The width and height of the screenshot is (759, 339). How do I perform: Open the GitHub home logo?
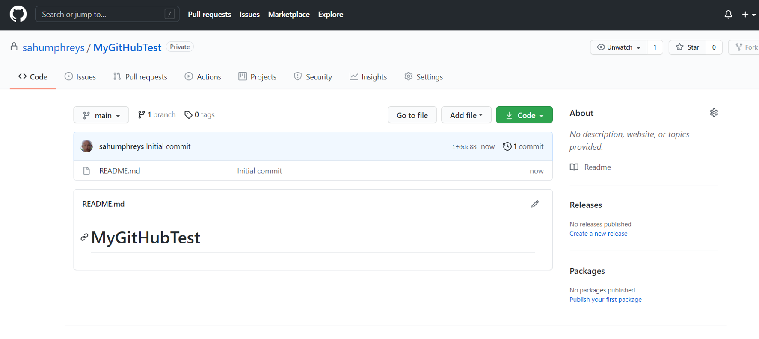click(x=18, y=14)
